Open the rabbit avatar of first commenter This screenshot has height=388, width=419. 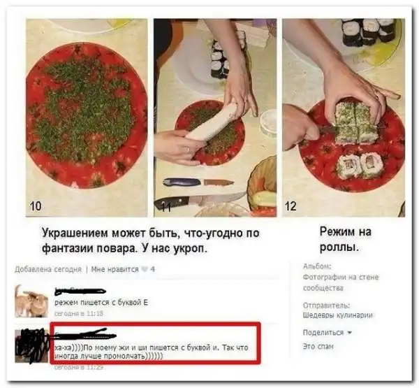[x=31, y=301]
